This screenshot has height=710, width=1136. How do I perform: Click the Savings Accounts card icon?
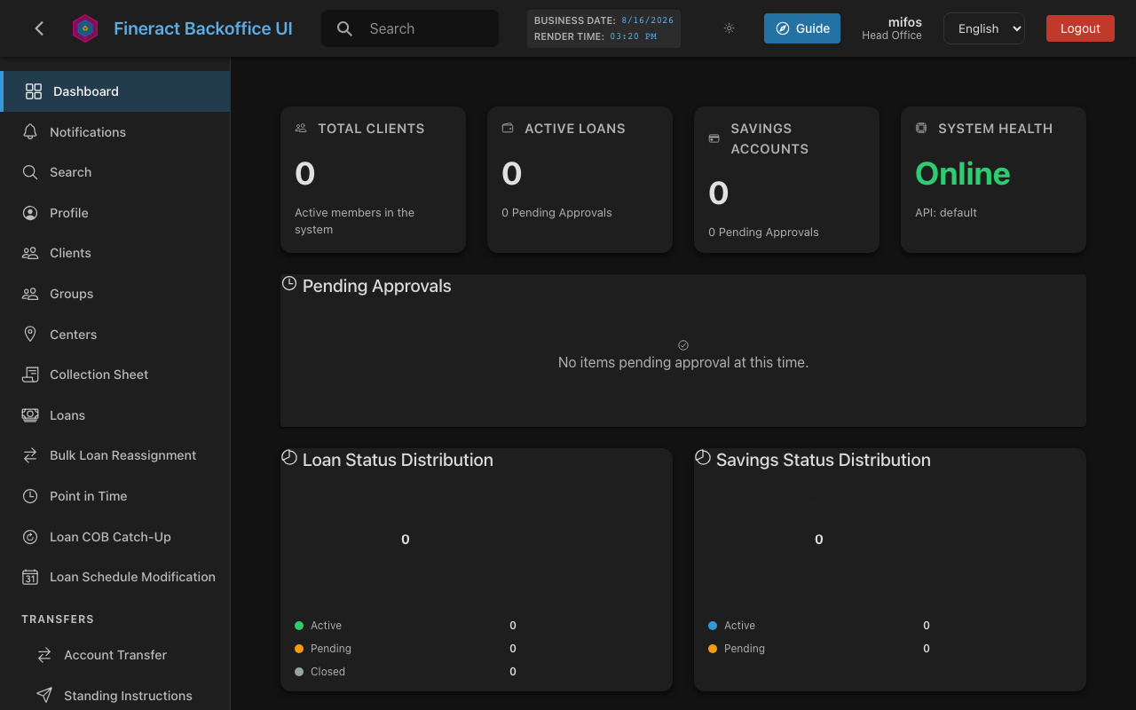pyautogui.click(x=714, y=138)
